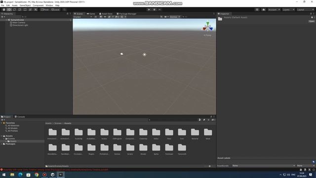The image size is (316, 178).
Task: Select the Hand tool in the toolbar
Action: (x=4, y=9)
